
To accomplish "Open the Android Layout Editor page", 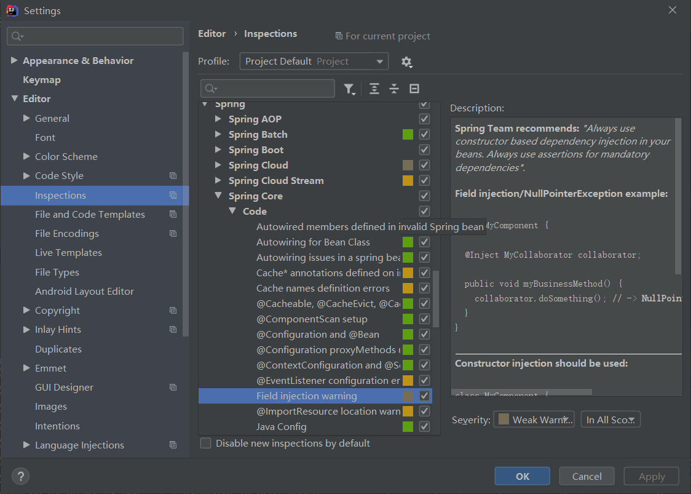I will [84, 292].
